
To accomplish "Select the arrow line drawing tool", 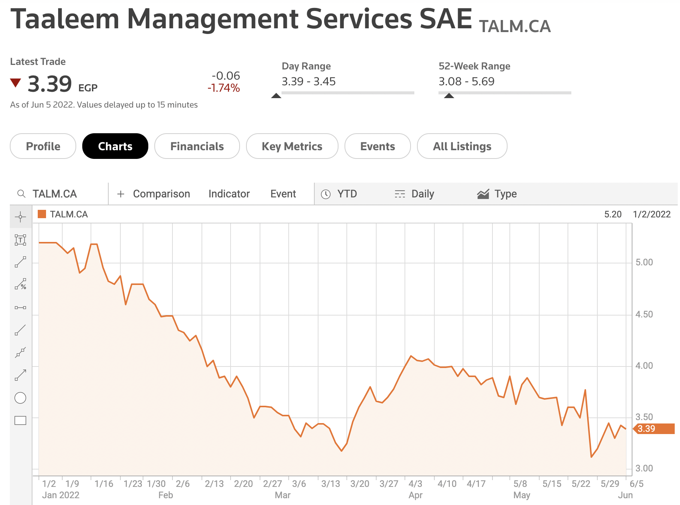I will point(20,375).
